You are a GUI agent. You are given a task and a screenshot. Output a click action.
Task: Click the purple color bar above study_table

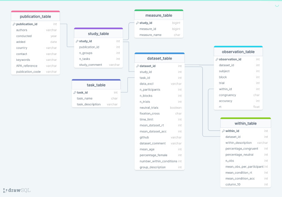[98, 29]
